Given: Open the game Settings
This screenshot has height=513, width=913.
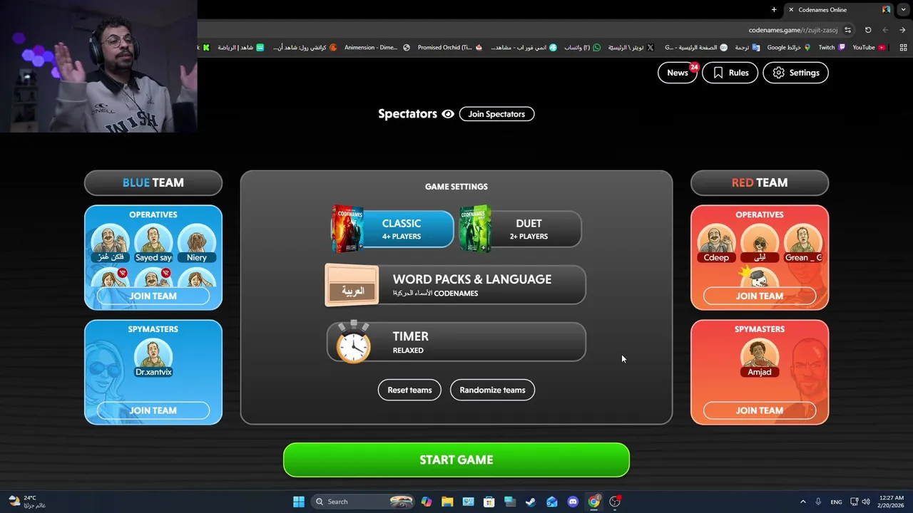Looking at the screenshot, I should point(795,73).
